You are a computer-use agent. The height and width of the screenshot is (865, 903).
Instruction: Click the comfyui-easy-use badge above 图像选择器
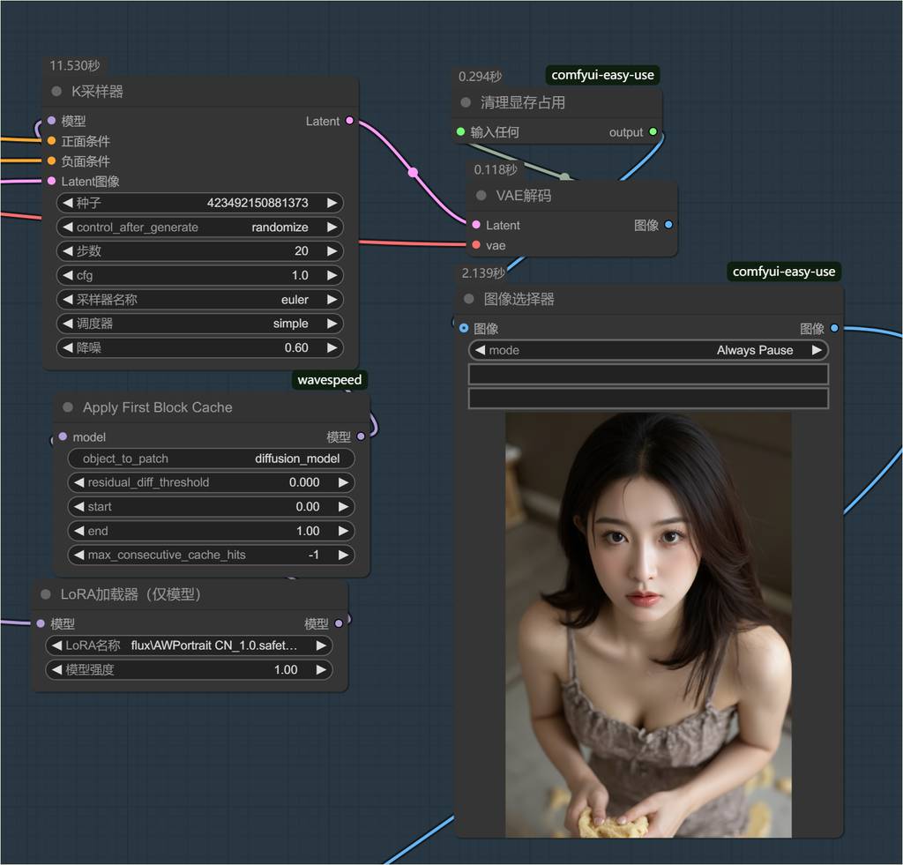(783, 272)
